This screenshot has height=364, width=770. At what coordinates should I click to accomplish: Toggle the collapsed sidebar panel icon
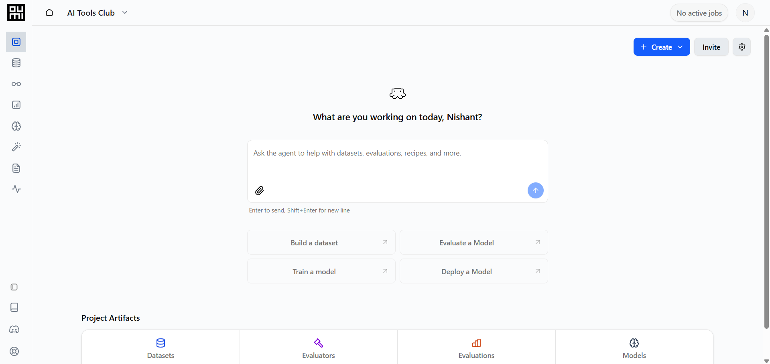pyautogui.click(x=14, y=287)
